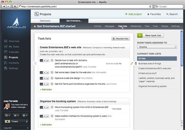185x130 pixels.
Task: Go to My Tasks in sidebar
Action: 12,47
